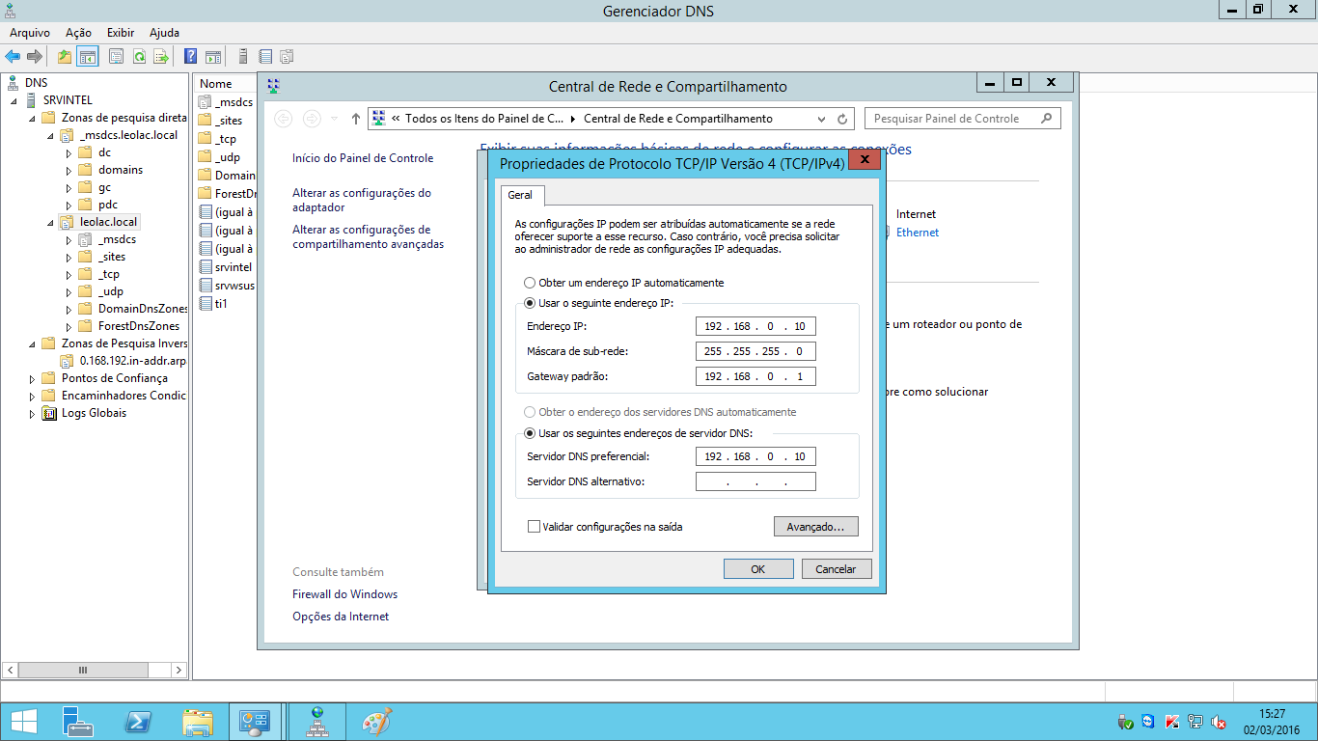Click the export list toolbar icon
Image resolution: width=1318 pixels, height=741 pixels.
160,57
